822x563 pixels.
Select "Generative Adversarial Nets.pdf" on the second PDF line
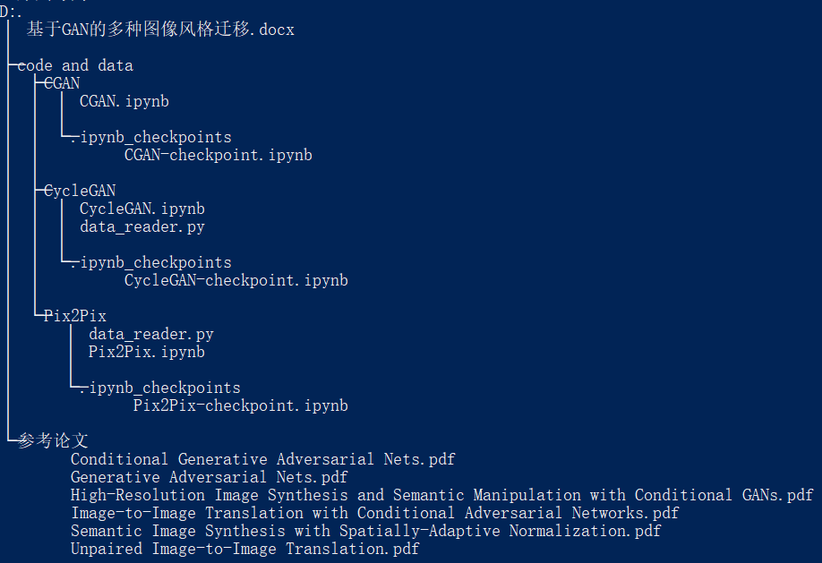click(209, 477)
